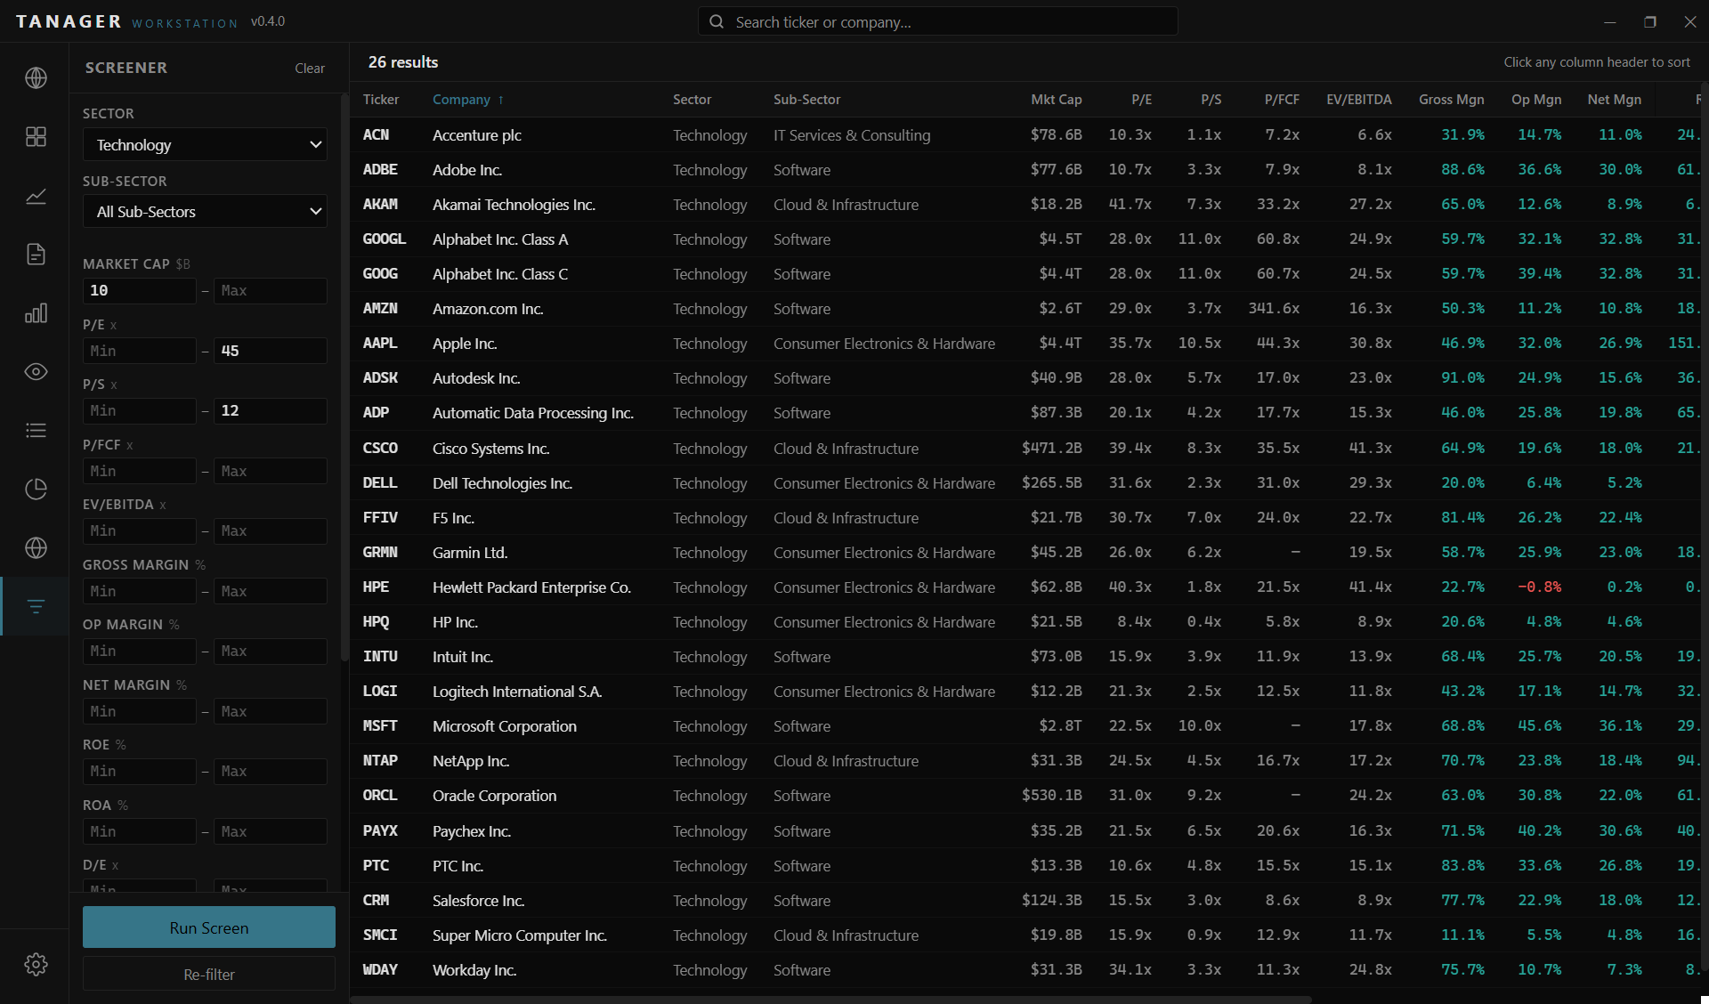The width and height of the screenshot is (1709, 1004).
Task: Click the Re-filter button
Action: click(209, 975)
